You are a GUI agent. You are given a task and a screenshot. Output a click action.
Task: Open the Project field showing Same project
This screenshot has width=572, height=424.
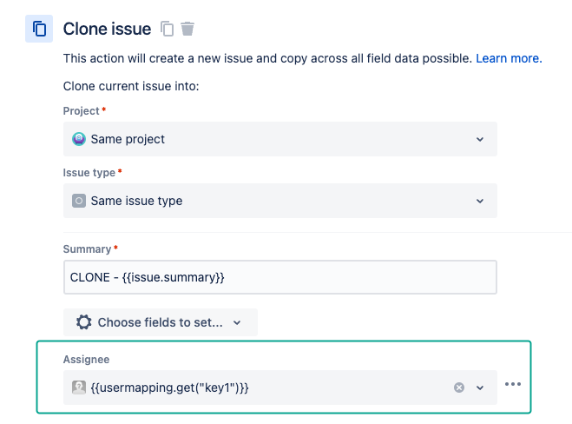pyautogui.click(x=279, y=139)
